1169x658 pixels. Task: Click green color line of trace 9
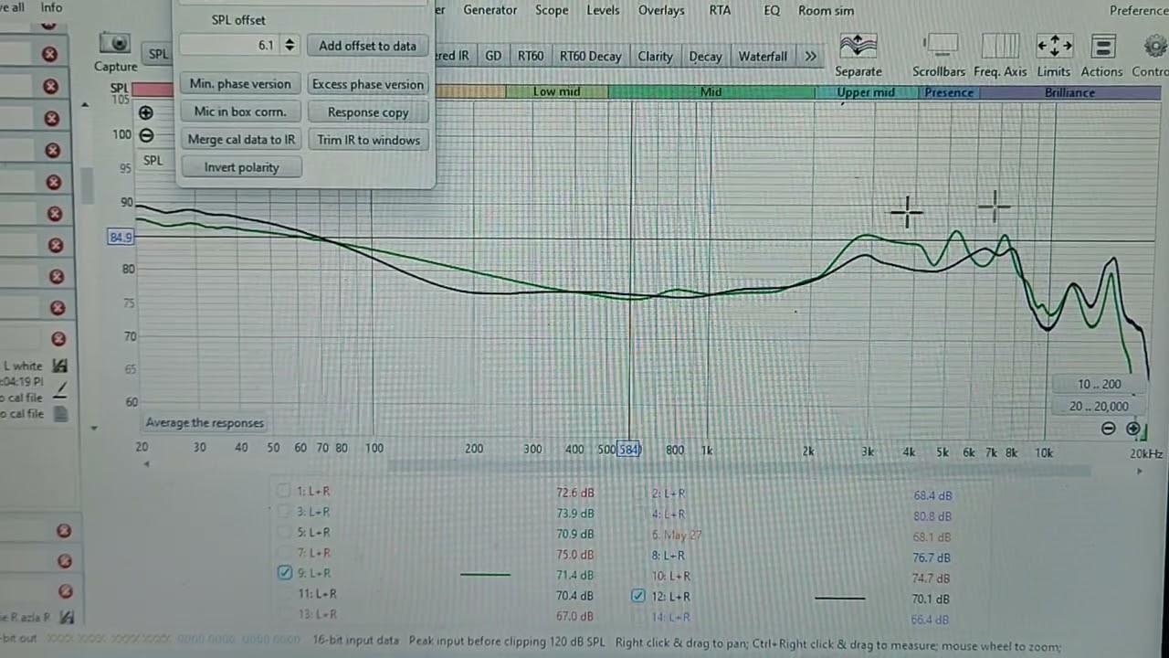[x=485, y=574]
